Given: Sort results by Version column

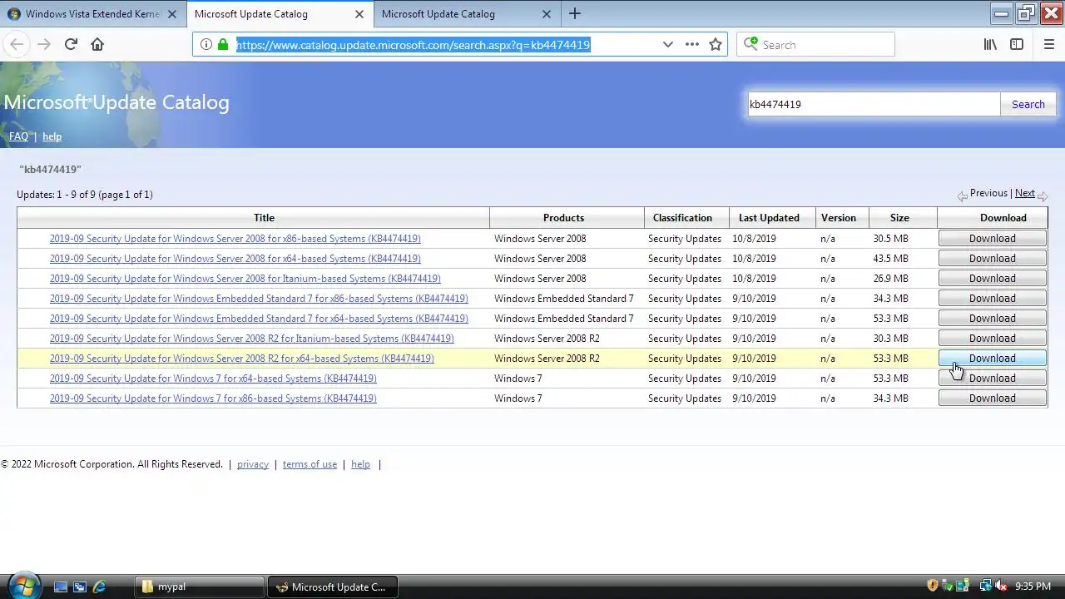Looking at the screenshot, I should click(838, 218).
